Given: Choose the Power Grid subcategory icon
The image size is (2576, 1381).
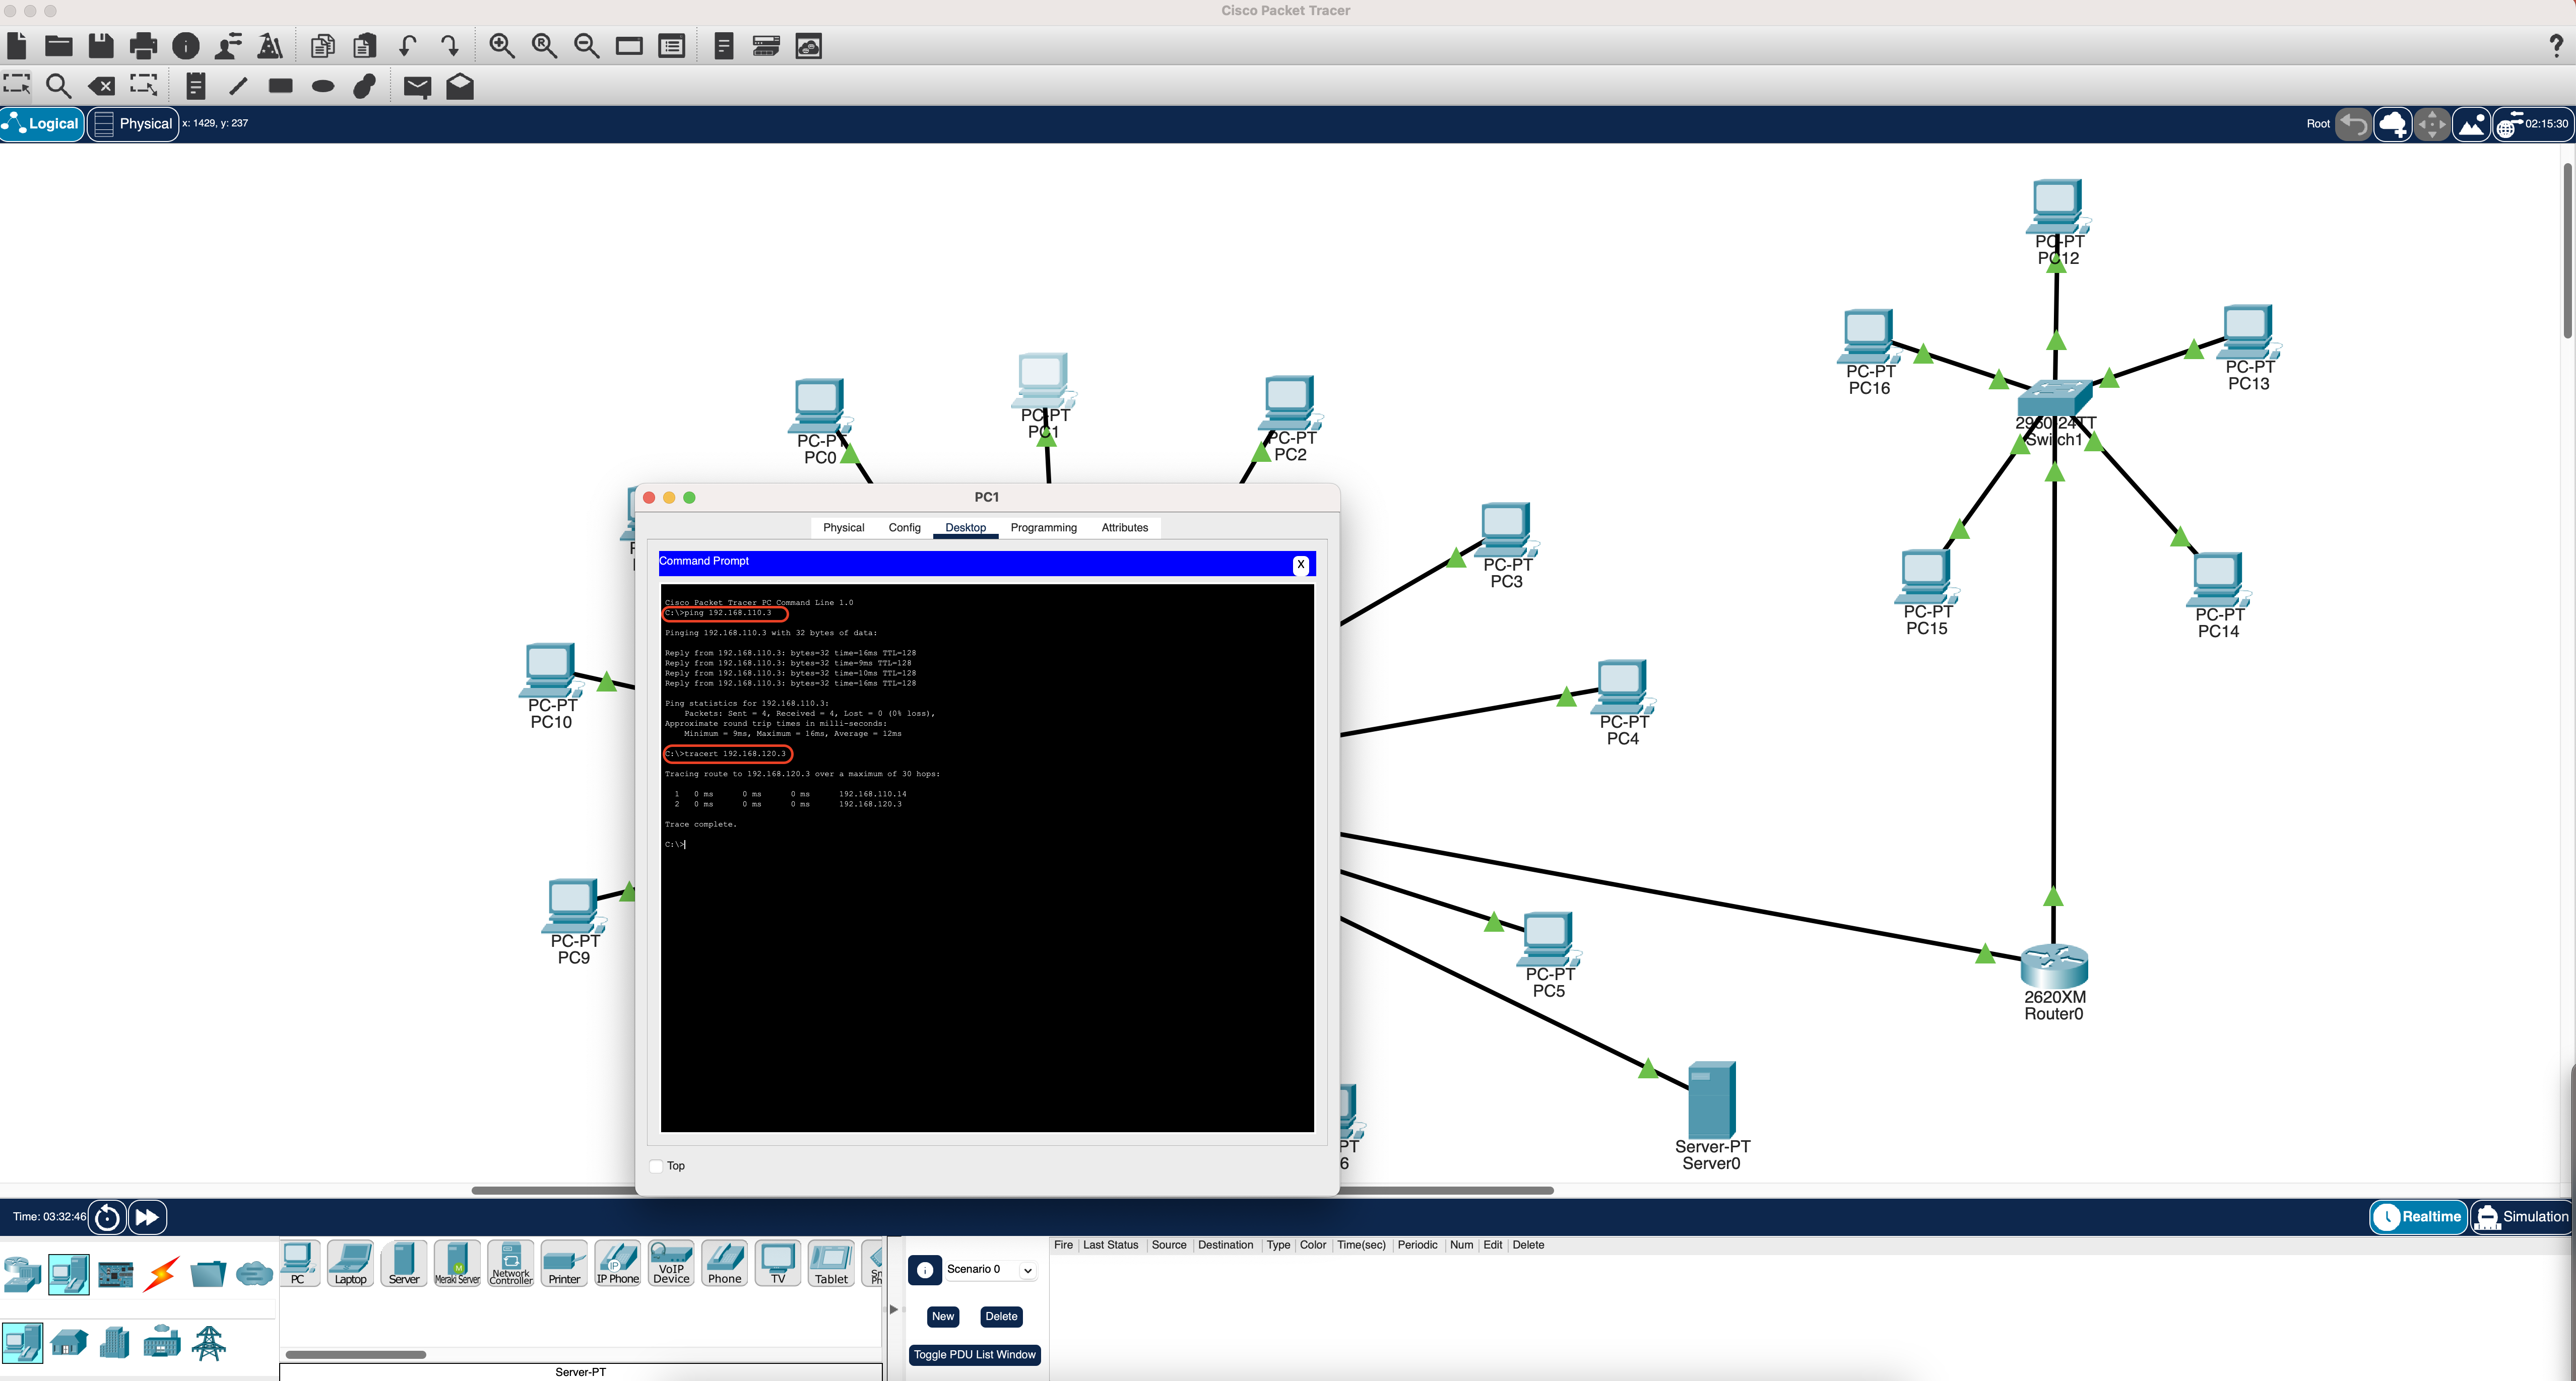Looking at the screenshot, I should 209,1342.
